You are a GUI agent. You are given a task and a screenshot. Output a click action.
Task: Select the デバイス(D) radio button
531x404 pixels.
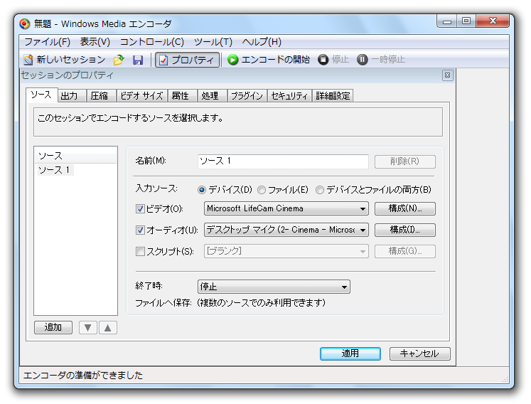tap(202, 190)
